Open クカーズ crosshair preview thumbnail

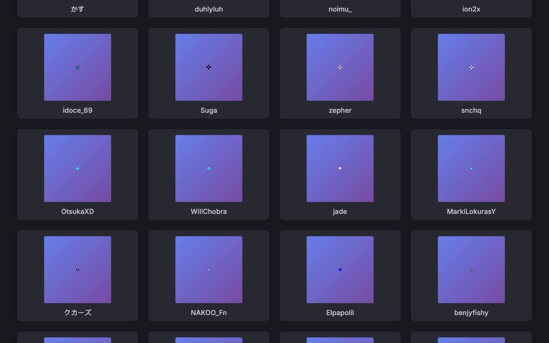pos(78,270)
